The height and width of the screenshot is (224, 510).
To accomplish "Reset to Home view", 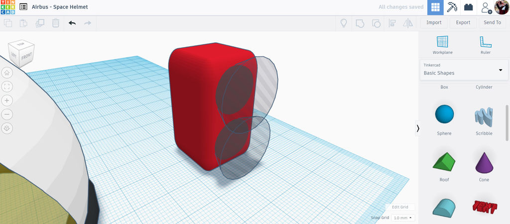I will tap(7, 73).
